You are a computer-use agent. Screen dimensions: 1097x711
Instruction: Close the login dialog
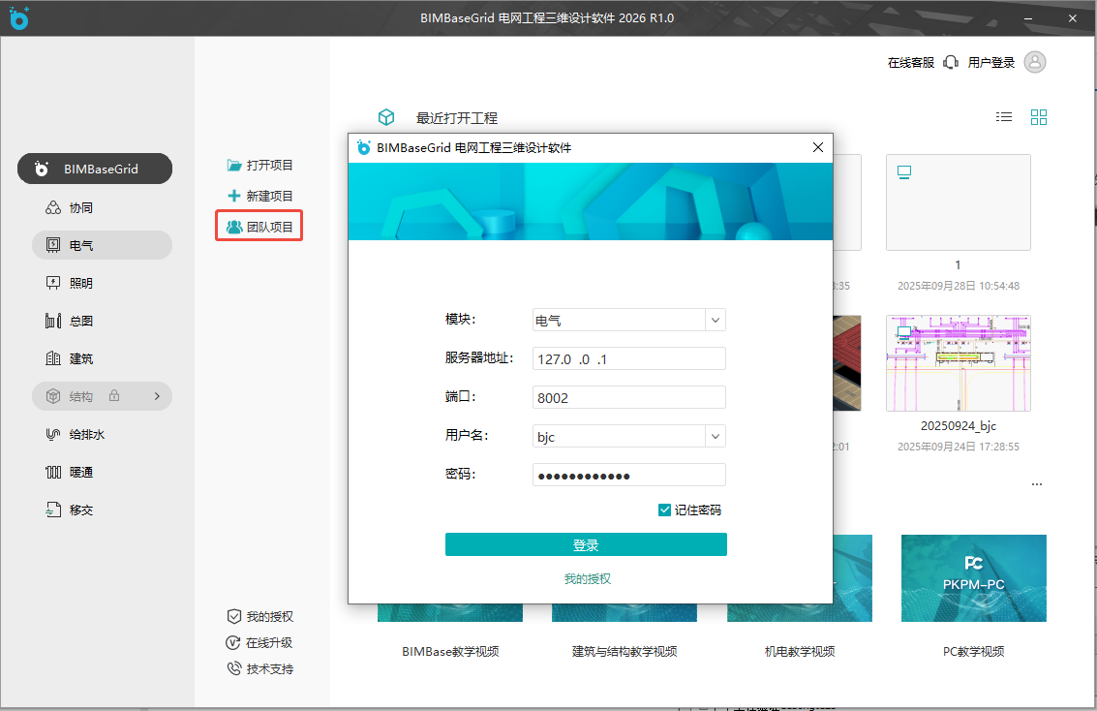point(818,147)
